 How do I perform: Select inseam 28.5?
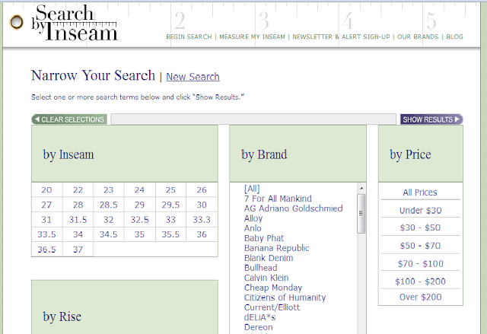pos(108,205)
